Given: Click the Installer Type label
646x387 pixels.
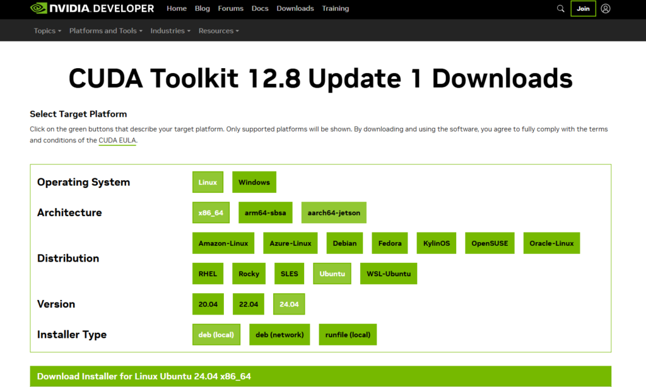Looking at the screenshot, I should 72,334.
